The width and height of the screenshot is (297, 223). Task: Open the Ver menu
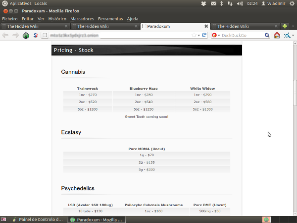point(41,19)
